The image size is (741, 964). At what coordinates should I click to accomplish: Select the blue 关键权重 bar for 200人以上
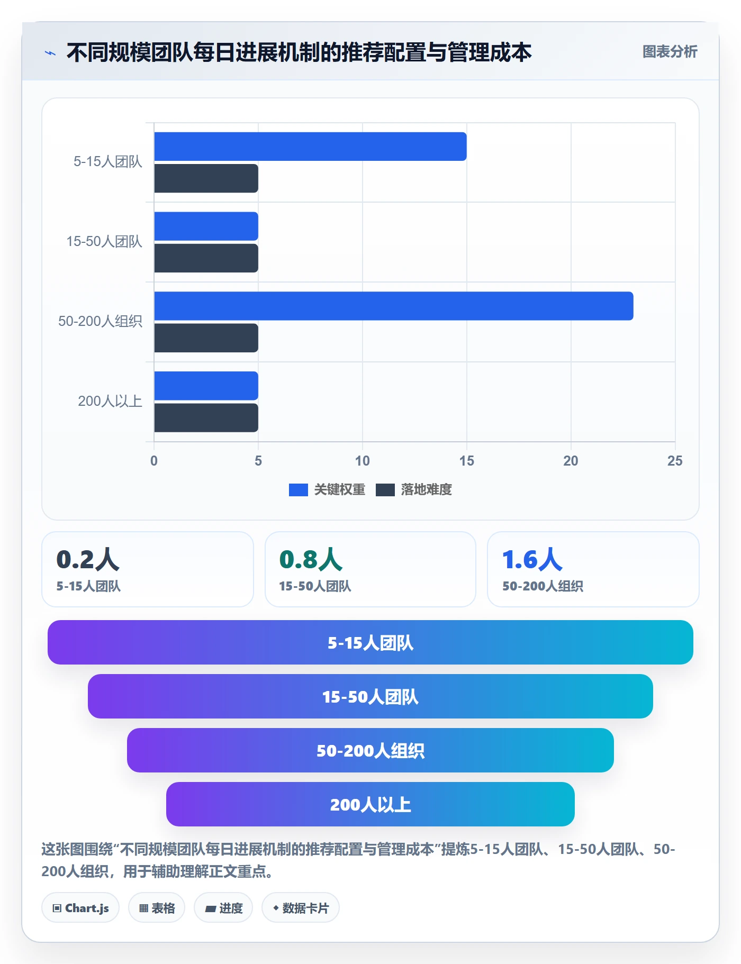206,386
